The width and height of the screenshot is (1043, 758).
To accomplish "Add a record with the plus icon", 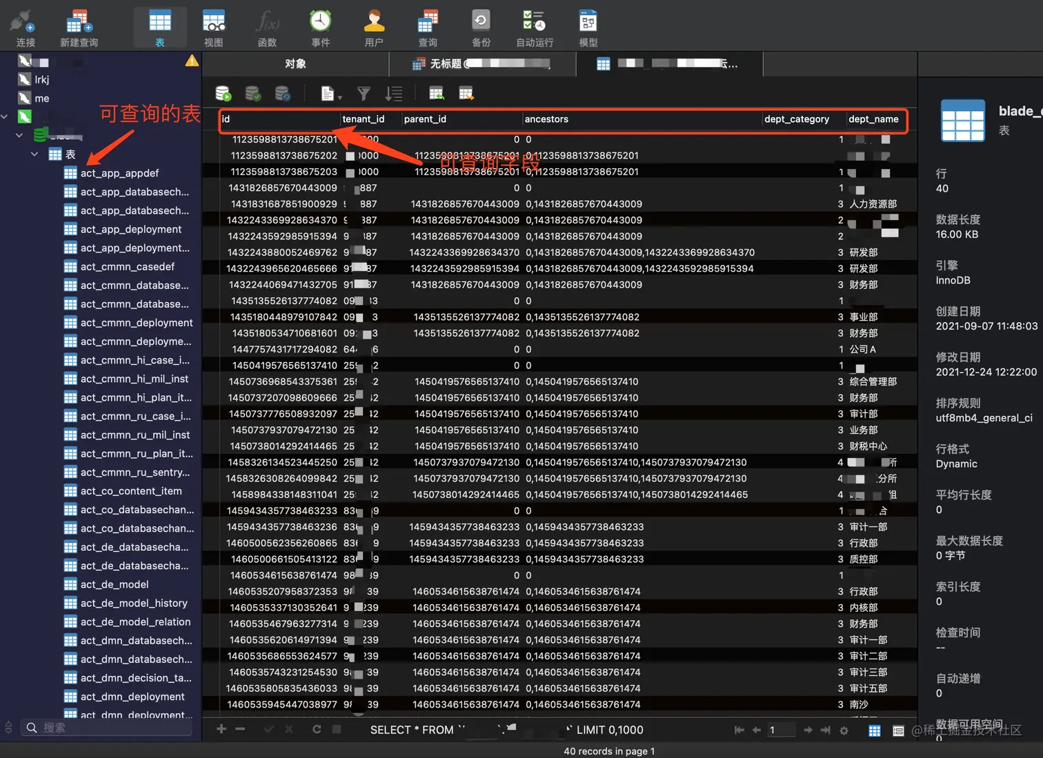I will [x=221, y=729].
